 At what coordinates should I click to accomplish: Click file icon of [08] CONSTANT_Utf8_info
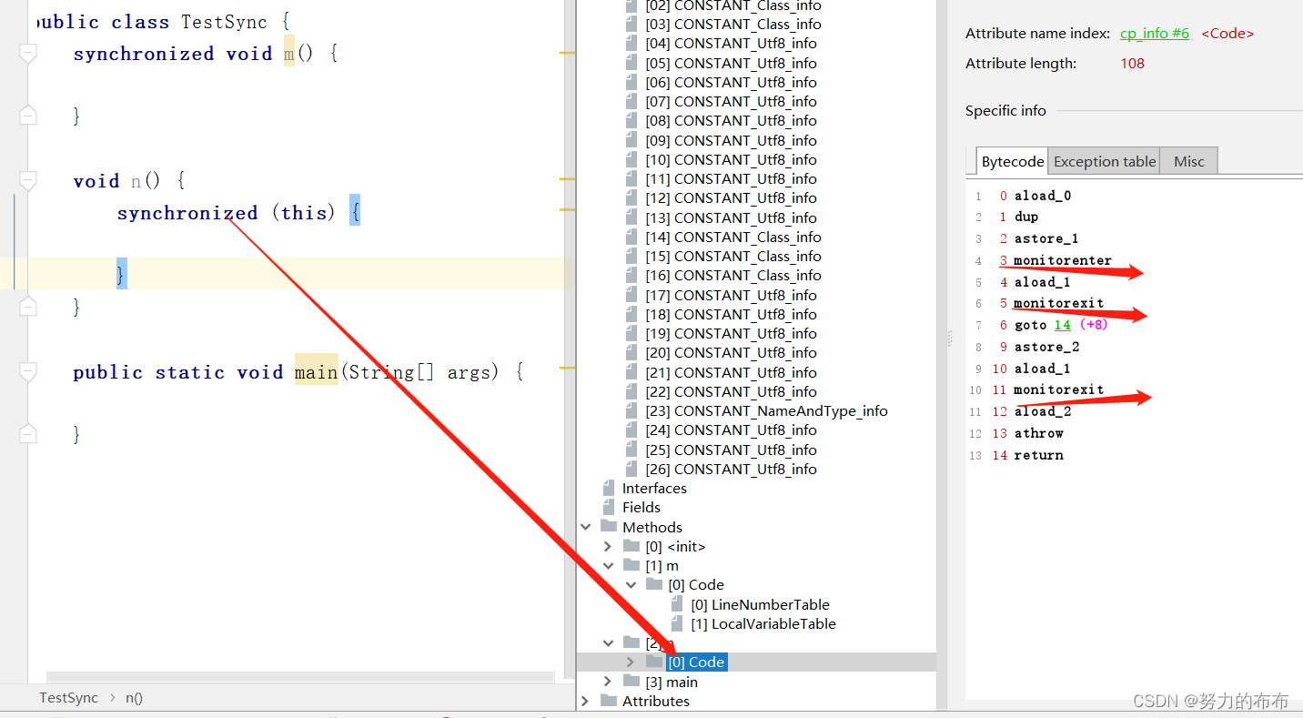[x=631, y=120]
